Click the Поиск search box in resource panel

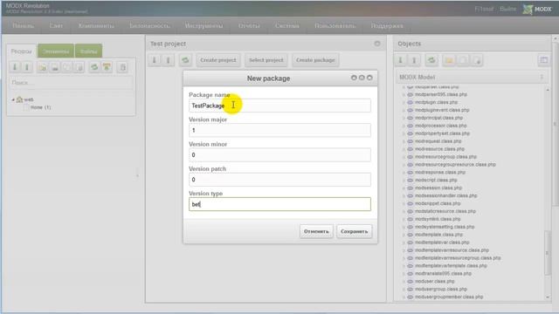pyautogui.click(x=71, y=83)
